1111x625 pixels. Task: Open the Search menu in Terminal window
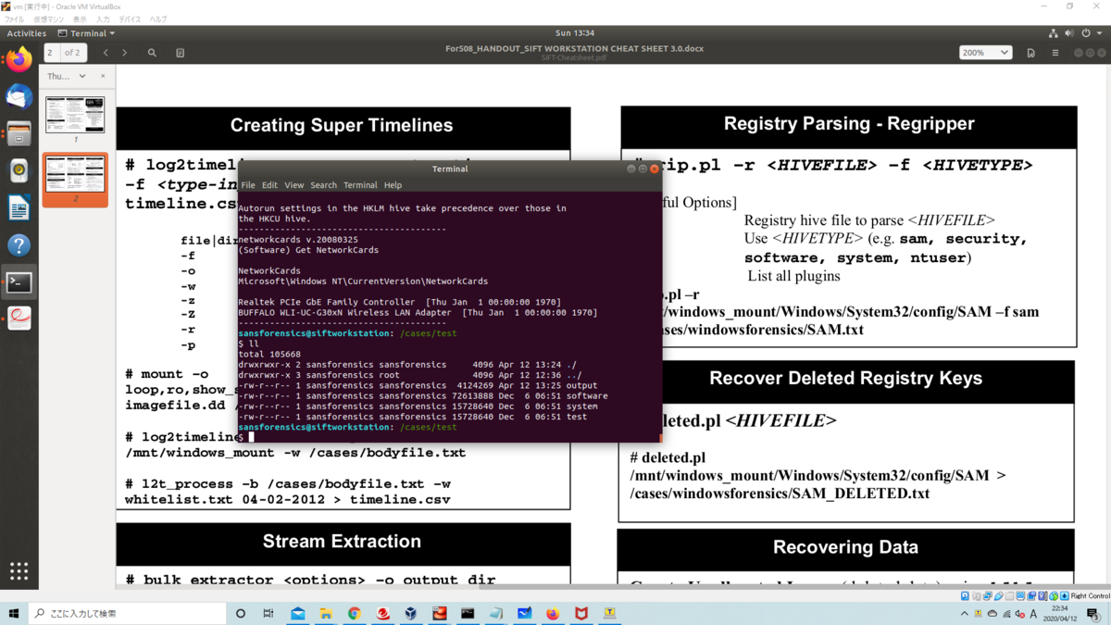point(323,185)
